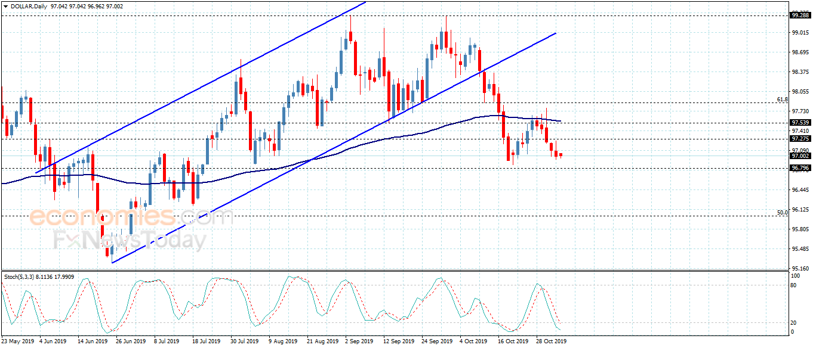Click the 8 Jul 2019 date label
The height and width of the screenshot is (348, 813).
pos(167,342)
